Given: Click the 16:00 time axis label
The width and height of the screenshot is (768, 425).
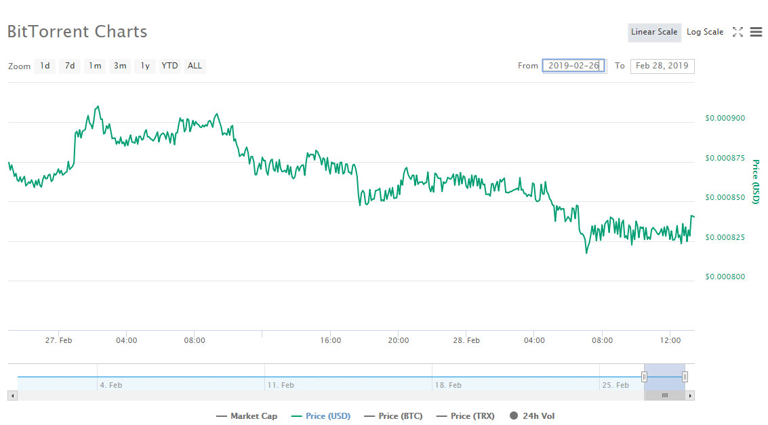Looking at the screenshot, I should [x=331, y=340].
